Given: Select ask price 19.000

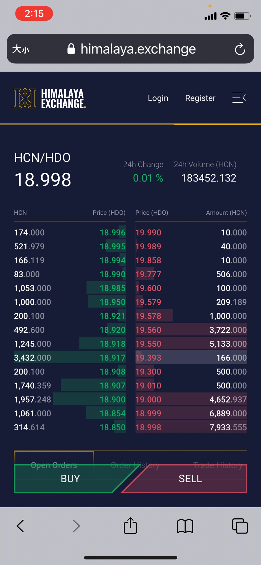Looking at the screenshot, I should coord(148,399).
